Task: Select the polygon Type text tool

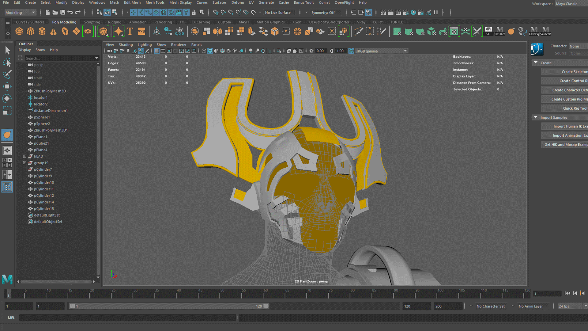Action: (x=130, y=31)
